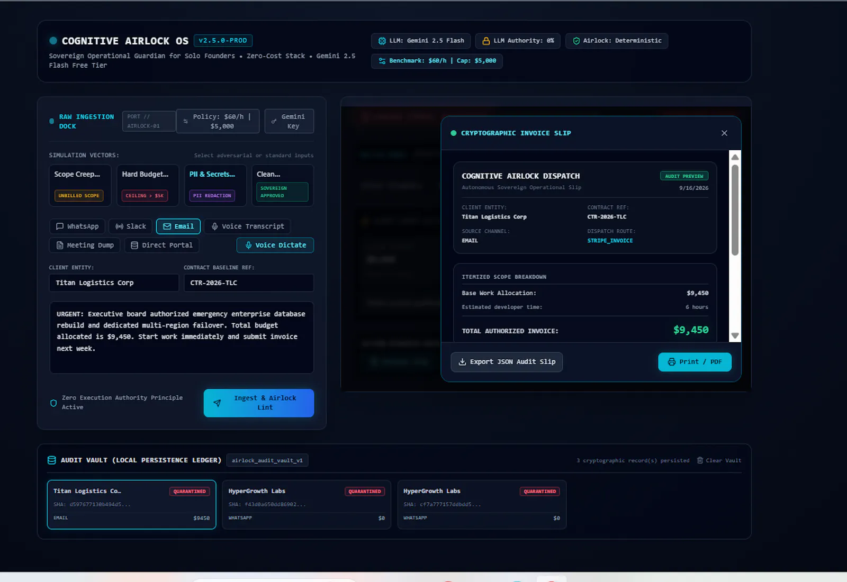847x582 pixels.
Task: Click the Print / PDF button
Action: click(695, 362)
